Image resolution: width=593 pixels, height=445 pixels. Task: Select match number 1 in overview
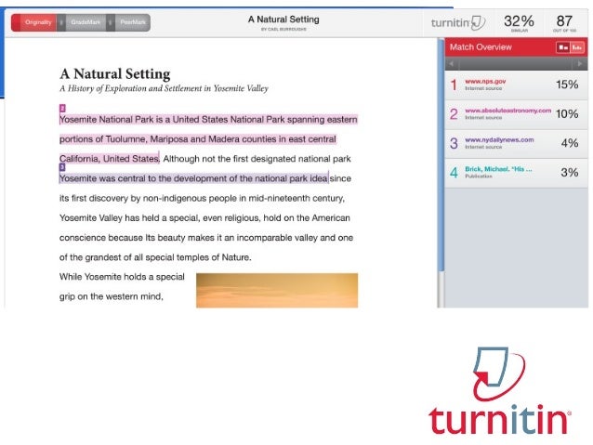454,85
